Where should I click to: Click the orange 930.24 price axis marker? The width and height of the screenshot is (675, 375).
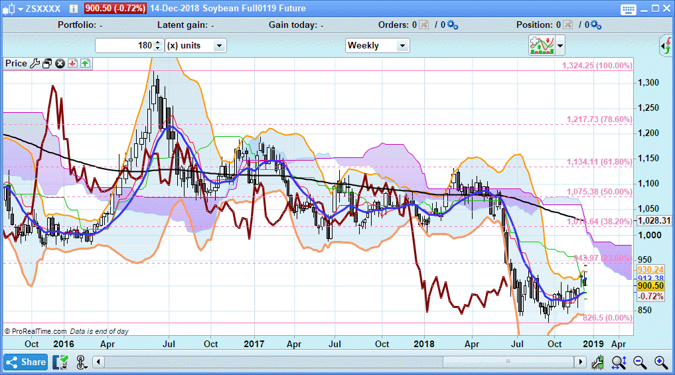point(650,269)
